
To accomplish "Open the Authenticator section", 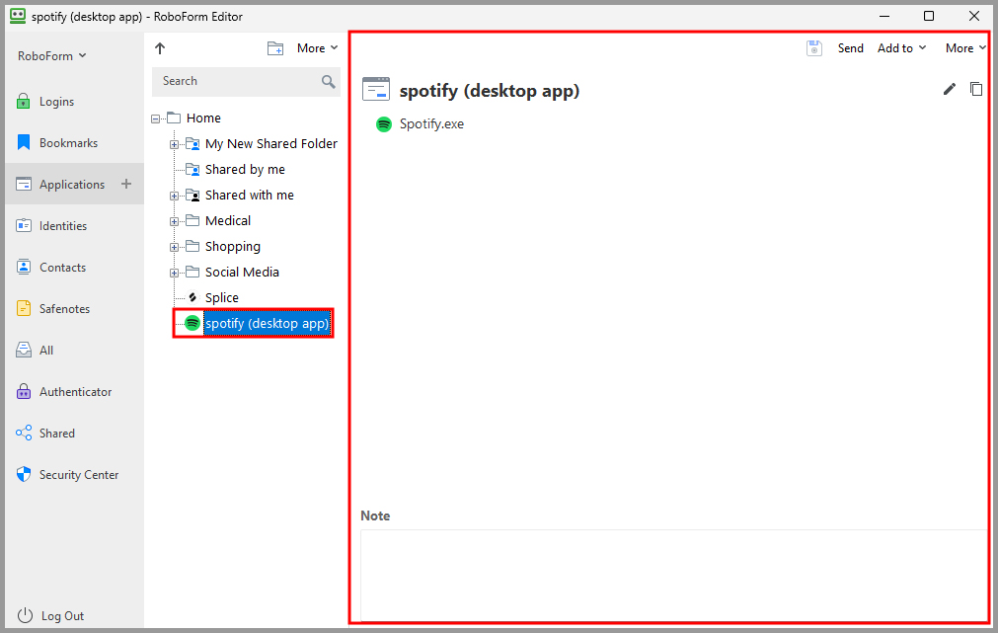I will pos(74,392).
